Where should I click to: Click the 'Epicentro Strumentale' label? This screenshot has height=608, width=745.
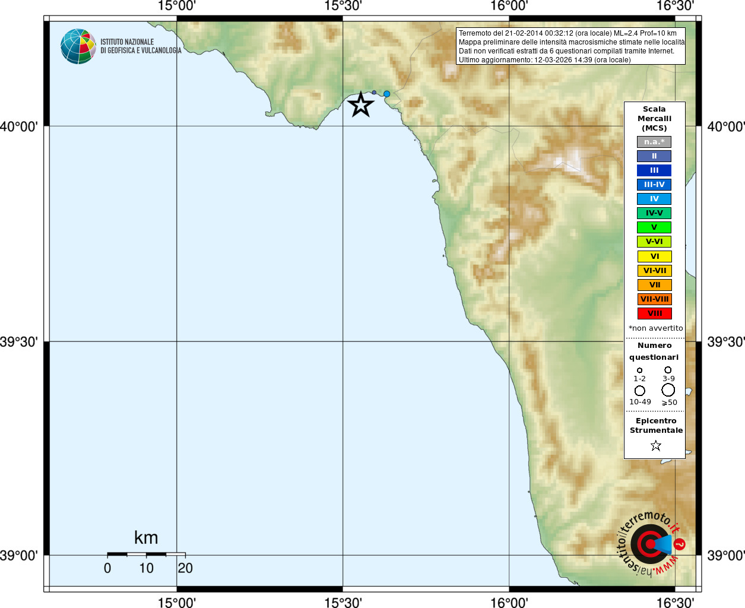pos(656,426)
